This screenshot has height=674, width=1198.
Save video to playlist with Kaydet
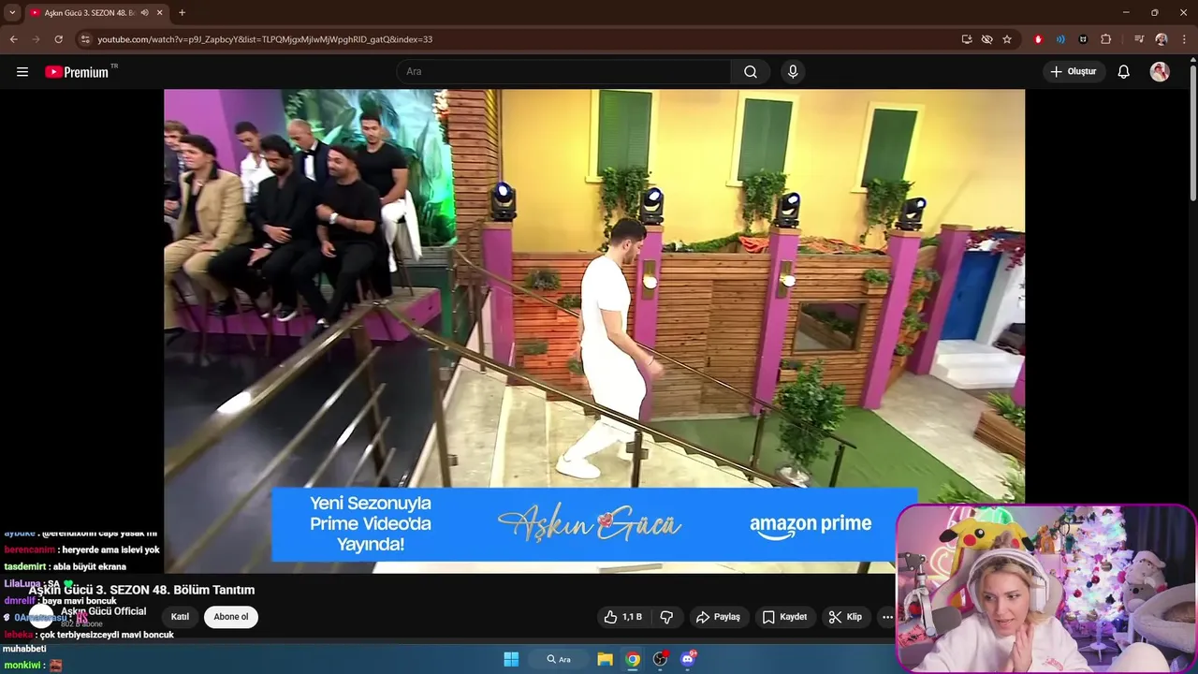[784, 617]
